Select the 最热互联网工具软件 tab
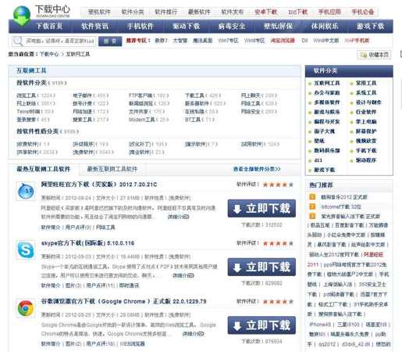The height and width of the screenshot is (352, 402). pyautogui.click(x=44, y=169)
